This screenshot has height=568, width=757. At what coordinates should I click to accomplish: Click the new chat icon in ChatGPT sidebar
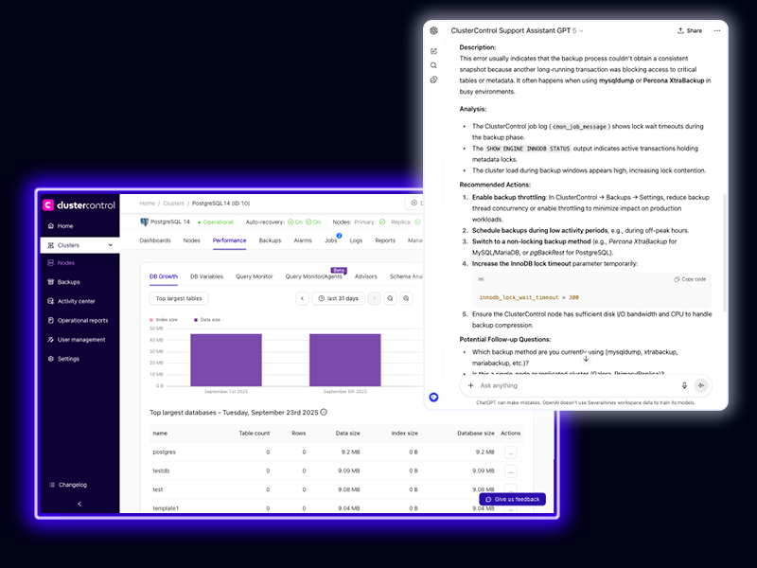point(433,50)
